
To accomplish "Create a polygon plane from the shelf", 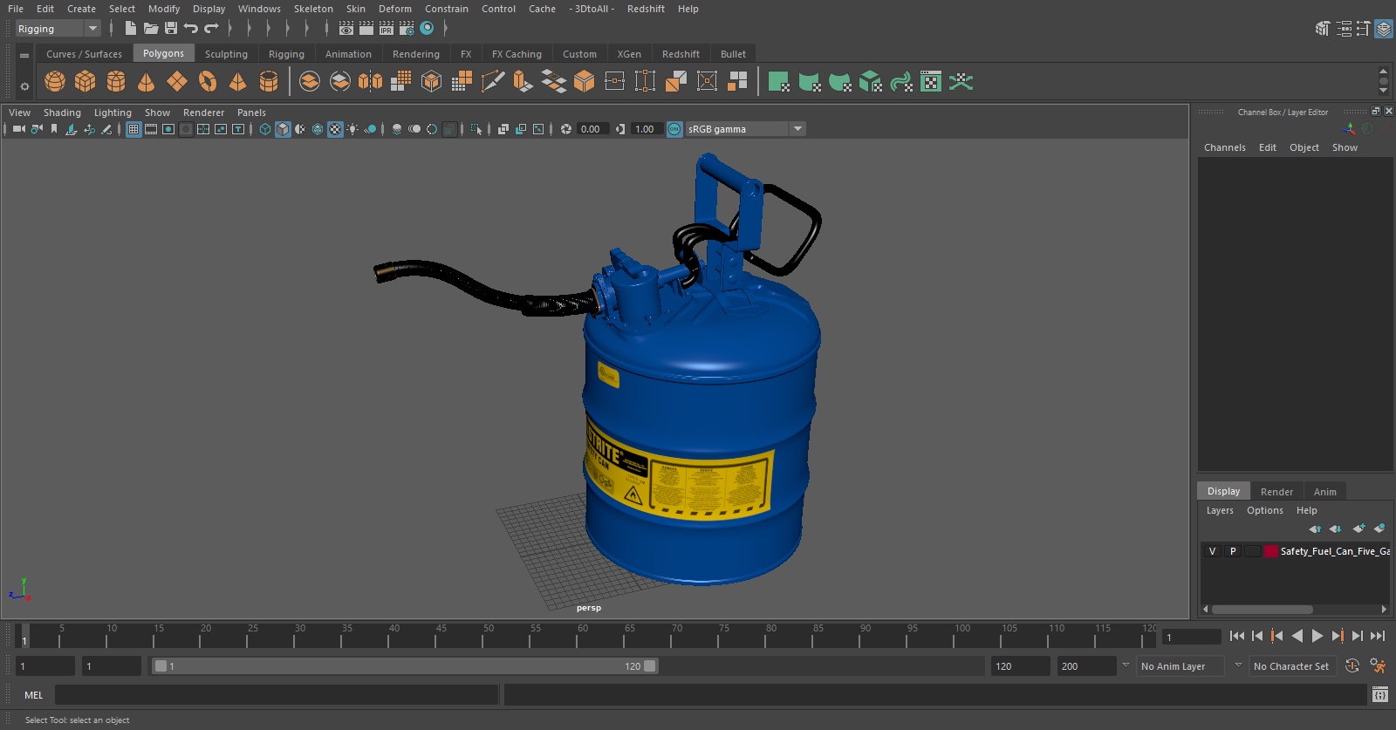I will (x=177, y=82).
